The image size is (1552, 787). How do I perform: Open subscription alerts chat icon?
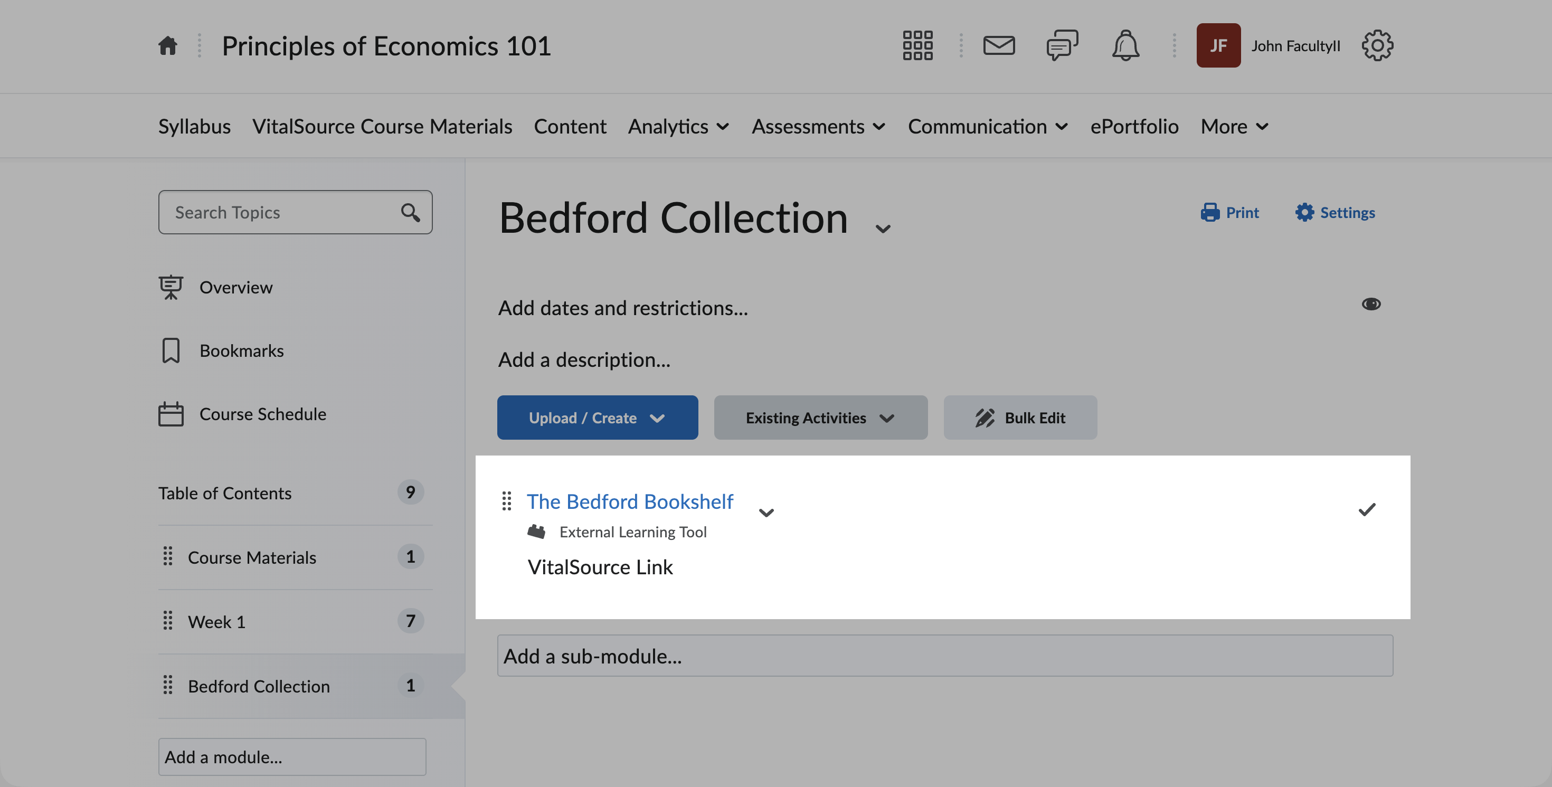[x=1062, y=46]
